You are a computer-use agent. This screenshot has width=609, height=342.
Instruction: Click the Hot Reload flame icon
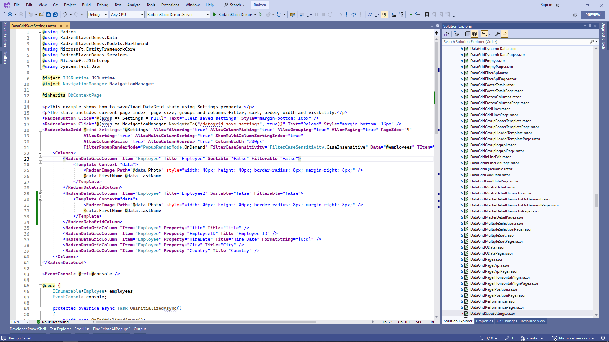[268, 15]
